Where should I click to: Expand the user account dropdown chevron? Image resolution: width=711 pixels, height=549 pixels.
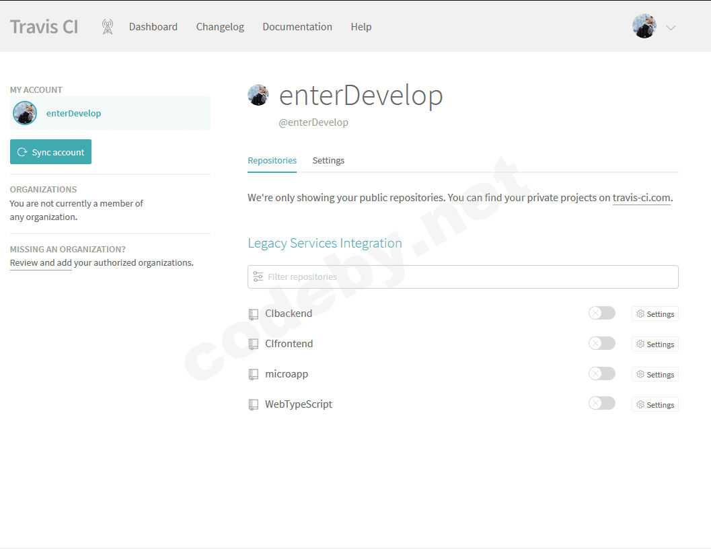pyautogui.click(x=671, y=28)
